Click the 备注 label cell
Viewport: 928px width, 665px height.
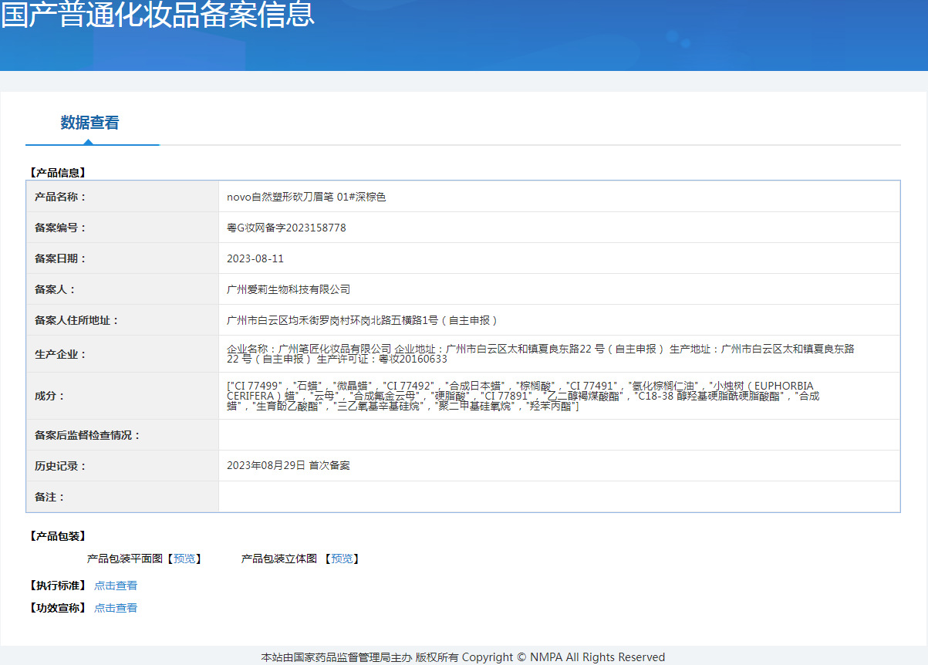[123, 497]
